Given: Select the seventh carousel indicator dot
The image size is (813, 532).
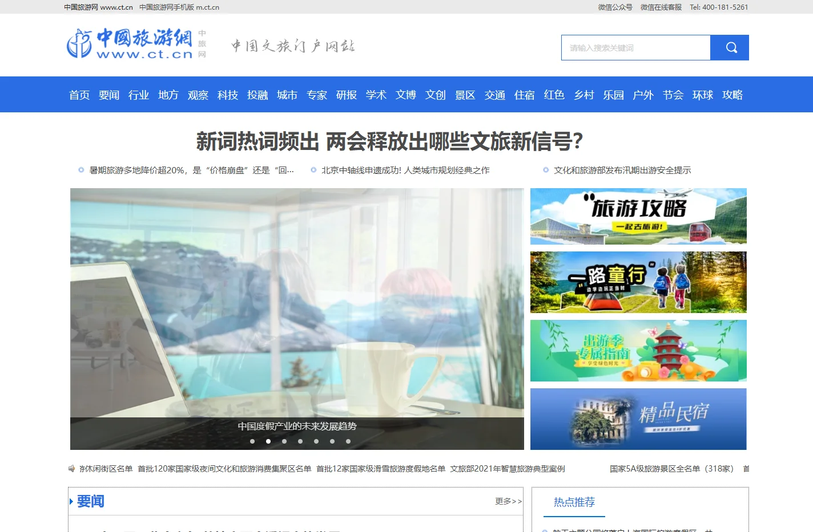Looking at the screenshot, I should [x=348, y=441].
